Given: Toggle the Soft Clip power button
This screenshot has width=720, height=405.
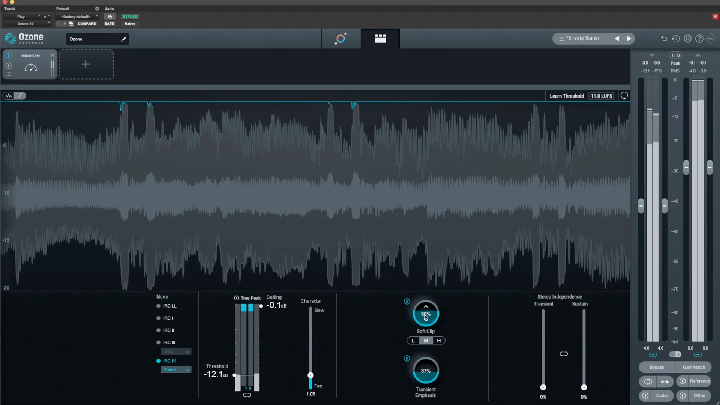Looking at the screenshot, I should pyautogui.click(x=407, y=301).
